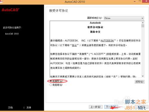The width and height of the screenshot is (149, 112).
Task: Click license text scrollbar up arrow
Action: pyautogui.click(x=143, y=23)
